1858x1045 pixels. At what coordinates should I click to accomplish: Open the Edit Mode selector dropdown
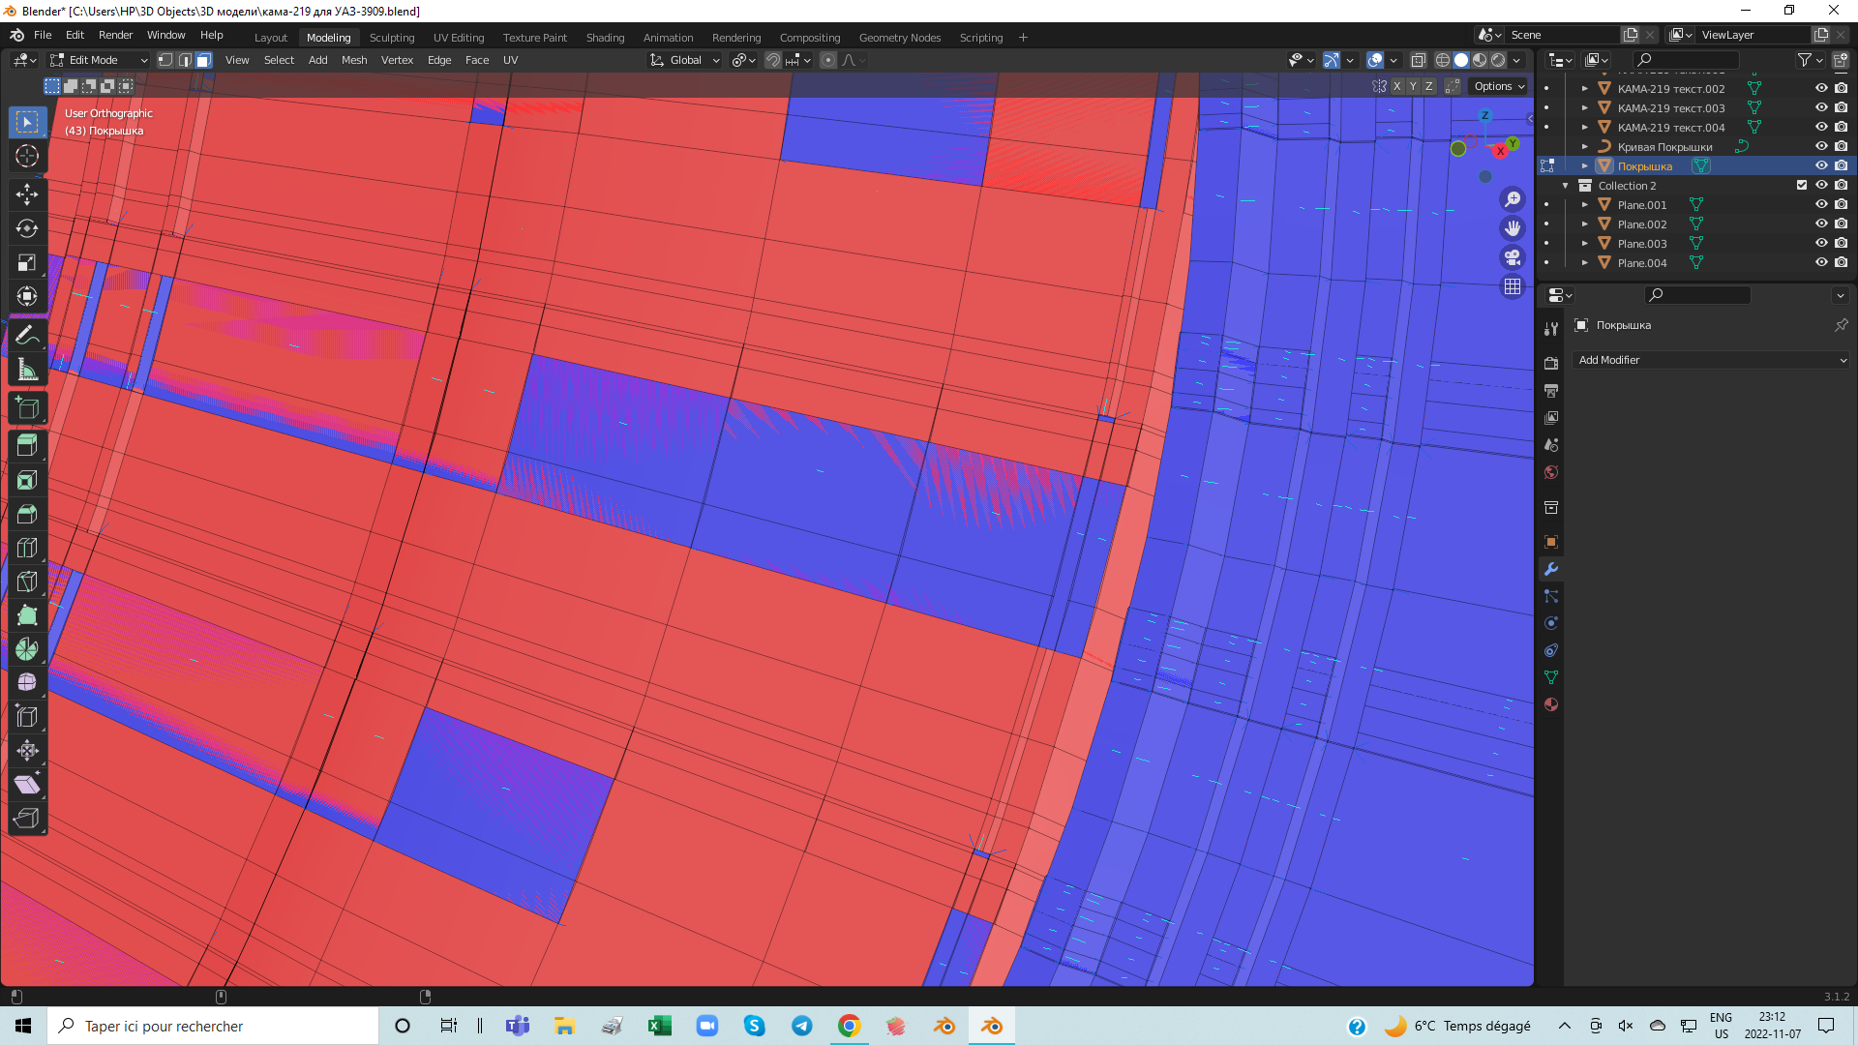pyautogui.click(x=99, y=60)
